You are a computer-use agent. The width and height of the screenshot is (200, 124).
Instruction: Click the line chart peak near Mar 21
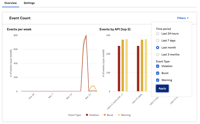pyautogui.click(x=86, y=36)
